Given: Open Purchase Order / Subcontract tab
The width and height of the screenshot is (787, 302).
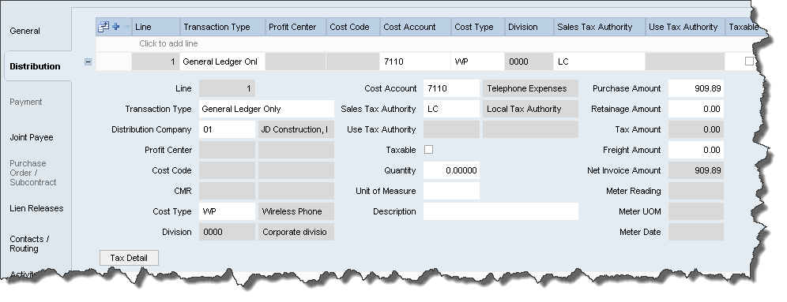Looking at the screenshot, I should 32,173.
